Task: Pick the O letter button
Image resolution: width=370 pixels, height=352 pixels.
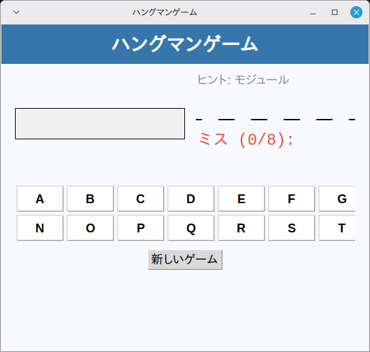Action: pyautogui.click(x=90, y=228)
